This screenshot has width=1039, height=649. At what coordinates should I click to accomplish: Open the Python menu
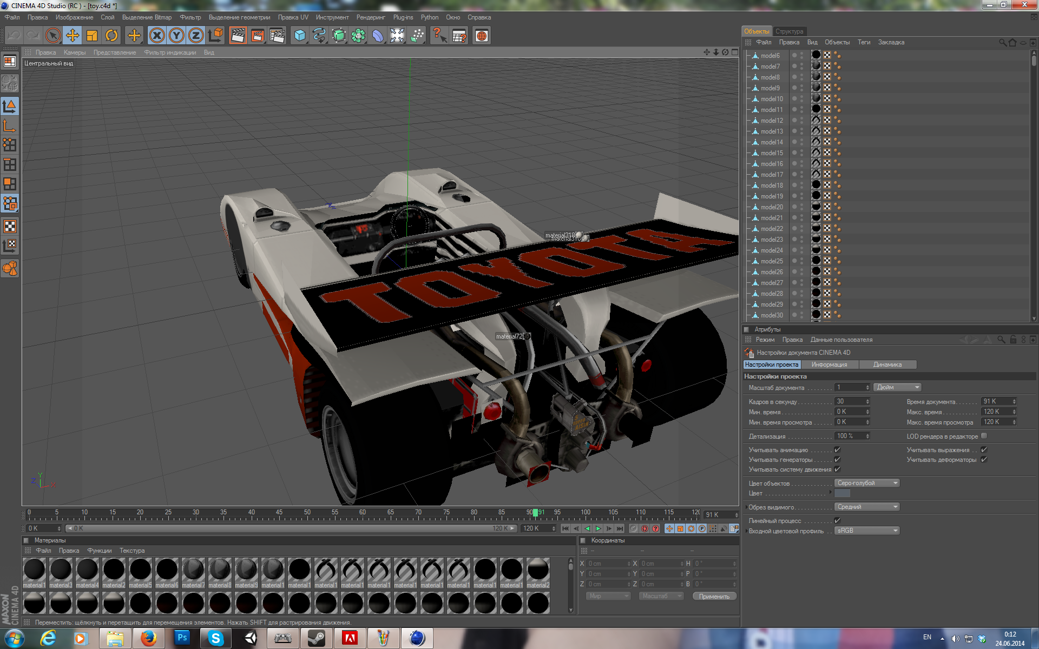[x=430, y=17]
